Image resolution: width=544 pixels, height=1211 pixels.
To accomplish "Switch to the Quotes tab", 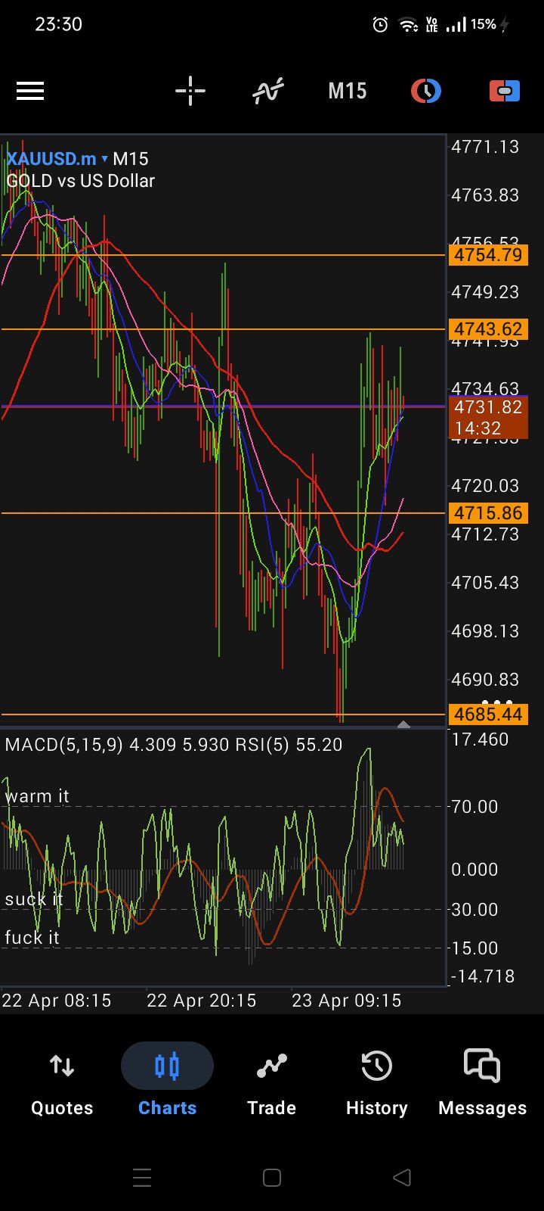I will click(x=62, y=1081).
